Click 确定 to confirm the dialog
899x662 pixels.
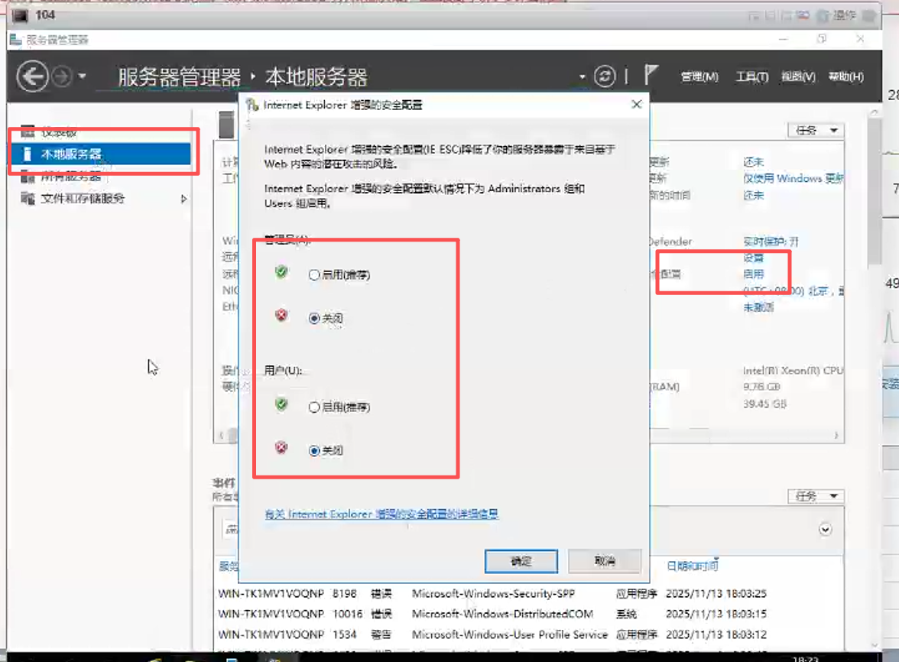521,561
